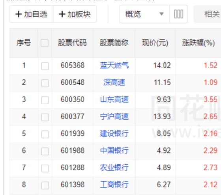Click the 股票代码 column header

(x=72, y=43)
